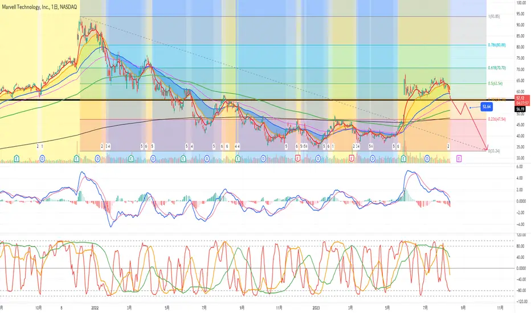
Task: Click the black 56.19 price line tag
Action: click(x=520, y=109)
